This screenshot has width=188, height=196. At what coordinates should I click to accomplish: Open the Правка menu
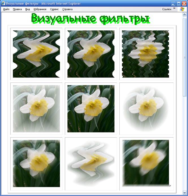point(17,9)
